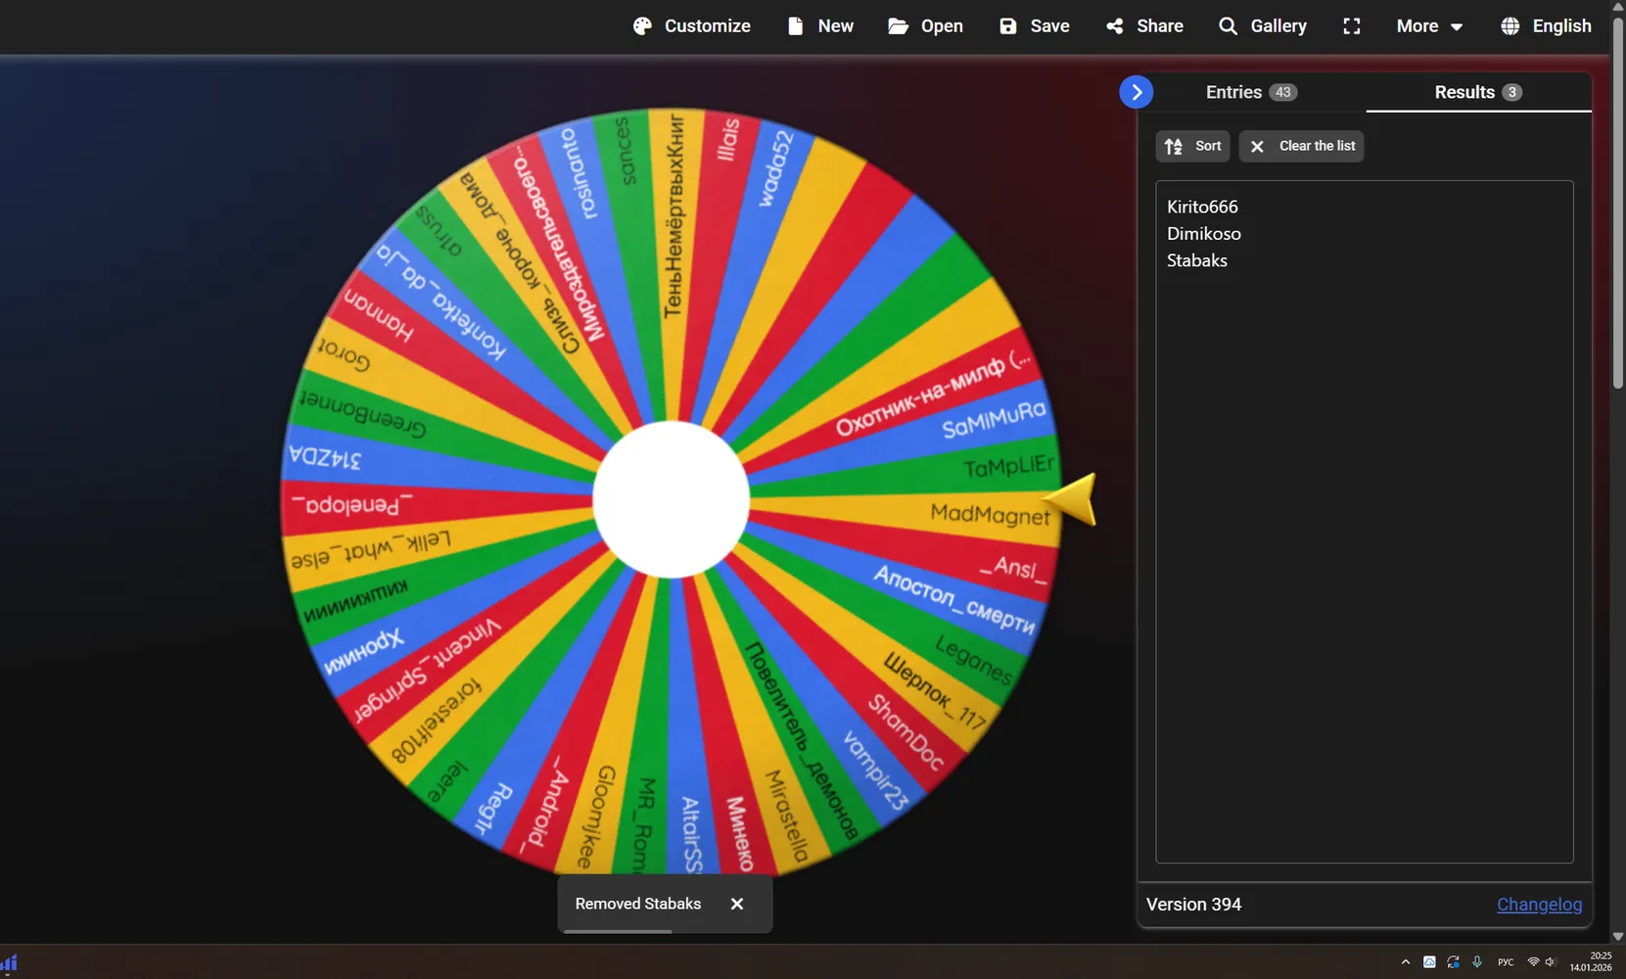
Task: Open the Customize palette option
Action: pos(691,26)
